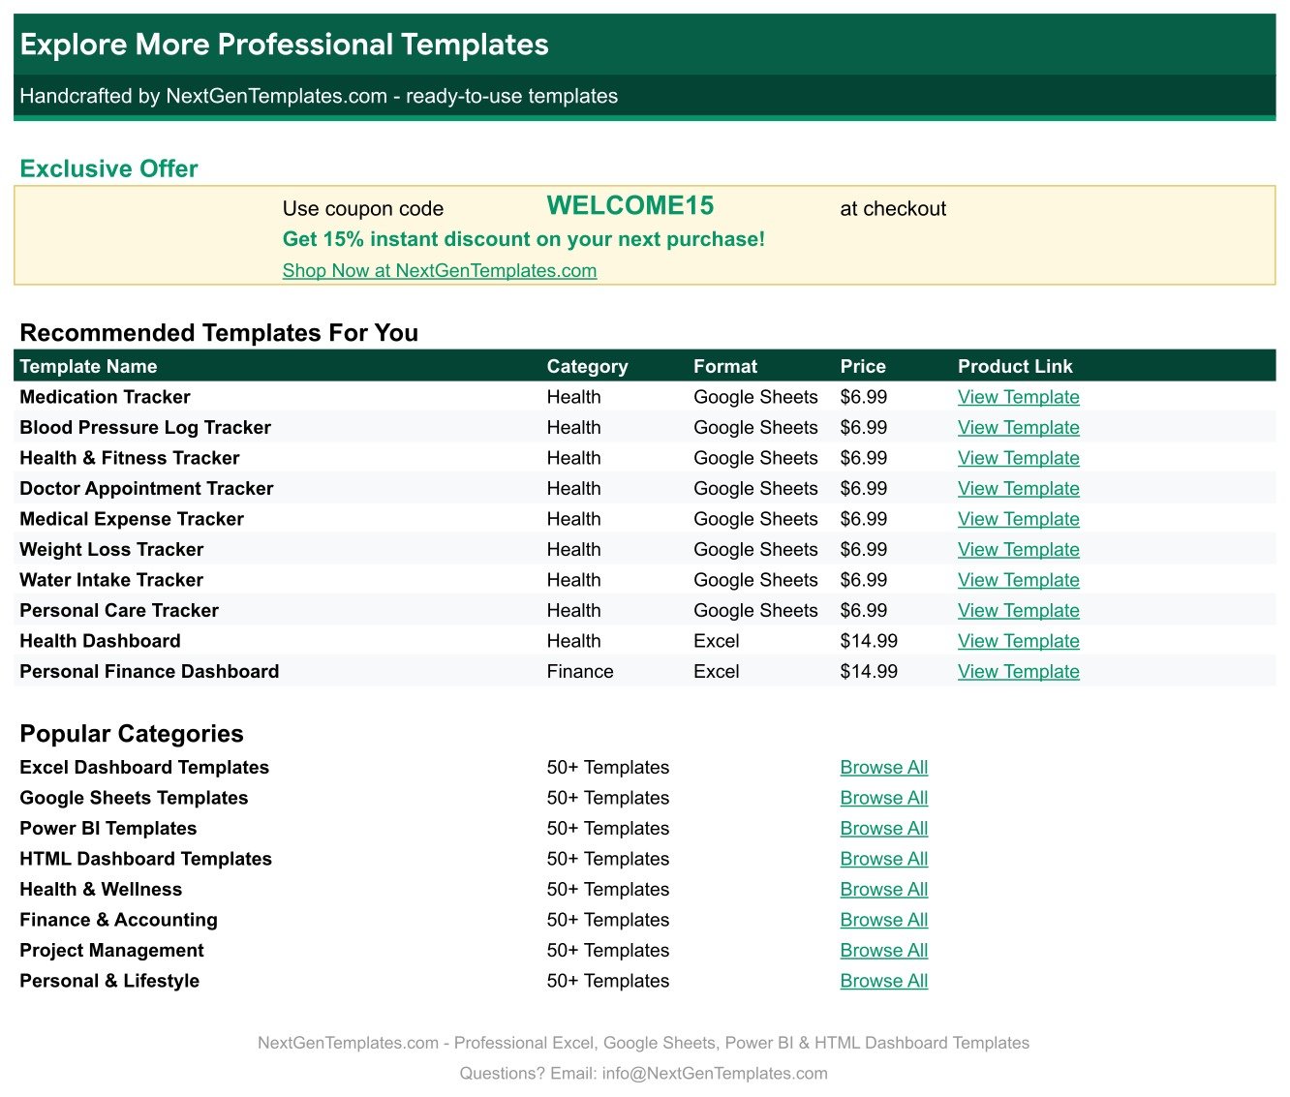Select the Blood Pressure Log Tracker name cell
Screen dimensions: 1290x1097
(145, 428)
